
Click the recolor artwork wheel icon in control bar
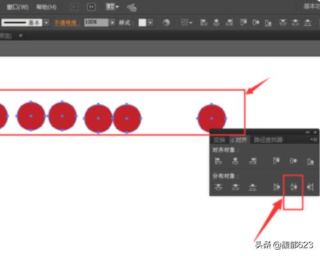pyautogui.click(x=166, y=22)
